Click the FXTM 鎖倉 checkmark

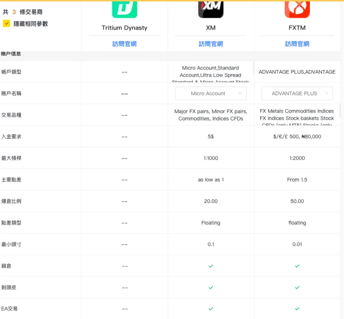[297, 266]
